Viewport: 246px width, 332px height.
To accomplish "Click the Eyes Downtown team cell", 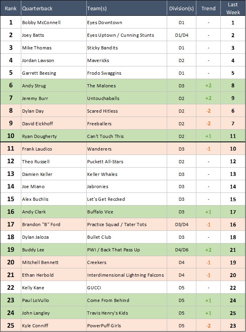I will click(x=104, y=23).
